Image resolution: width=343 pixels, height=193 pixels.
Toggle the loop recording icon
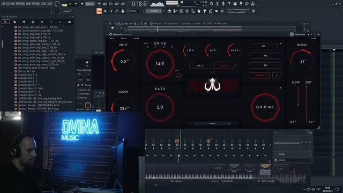point(123,4)
